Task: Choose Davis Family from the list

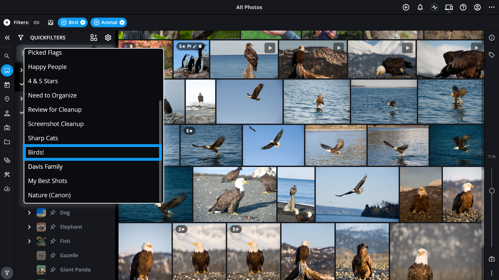Action: pyautogui.click(x=45, y=167)
